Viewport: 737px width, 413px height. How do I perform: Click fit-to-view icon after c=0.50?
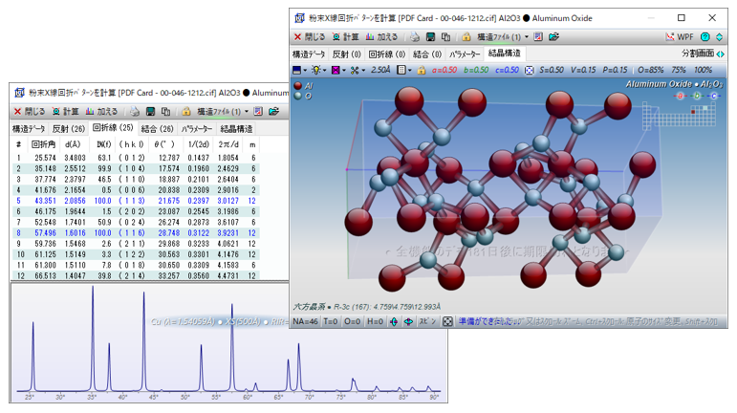point(530,70)
